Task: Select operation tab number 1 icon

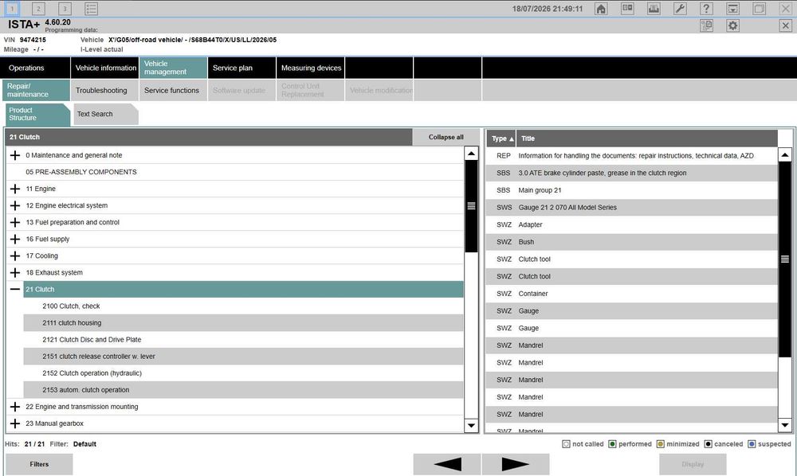Action: tap(12, 9)
